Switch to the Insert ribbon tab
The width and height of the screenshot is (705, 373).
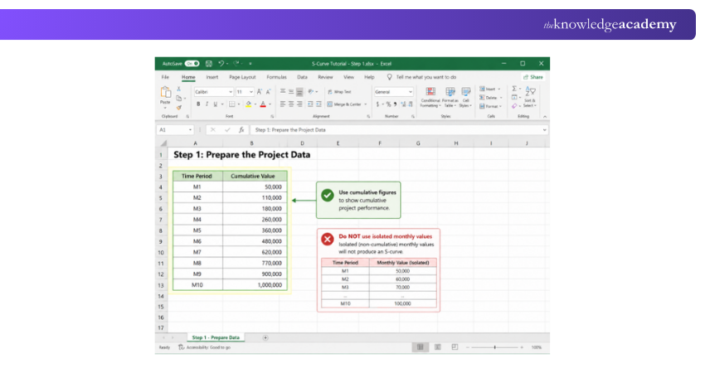[x=211, y=77]
